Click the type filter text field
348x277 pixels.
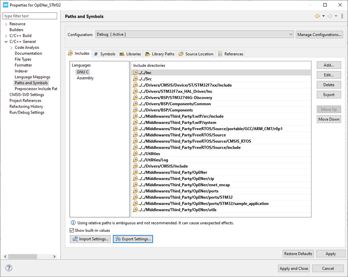tap(30, 16)
